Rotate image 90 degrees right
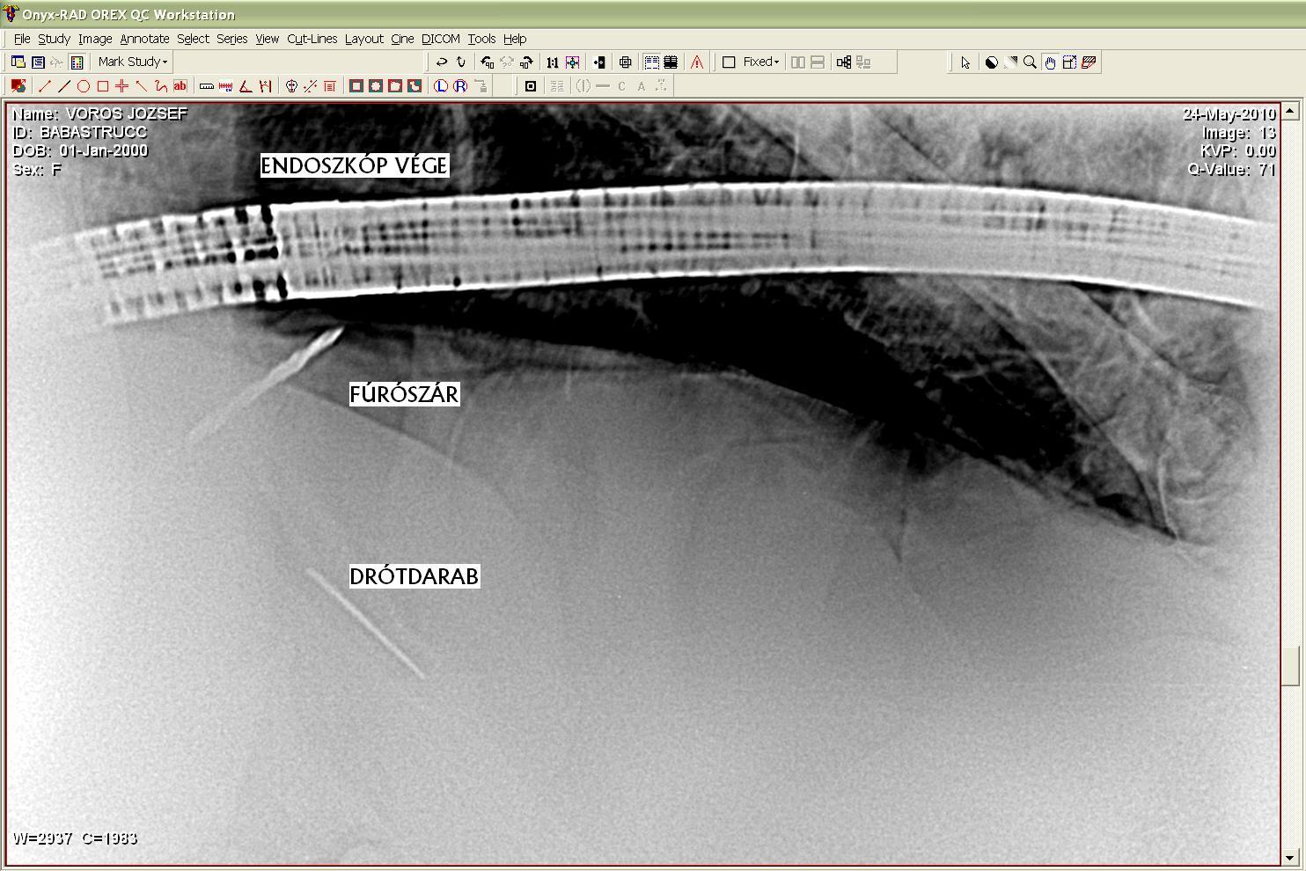1306x871 pixels. point(525,62)
